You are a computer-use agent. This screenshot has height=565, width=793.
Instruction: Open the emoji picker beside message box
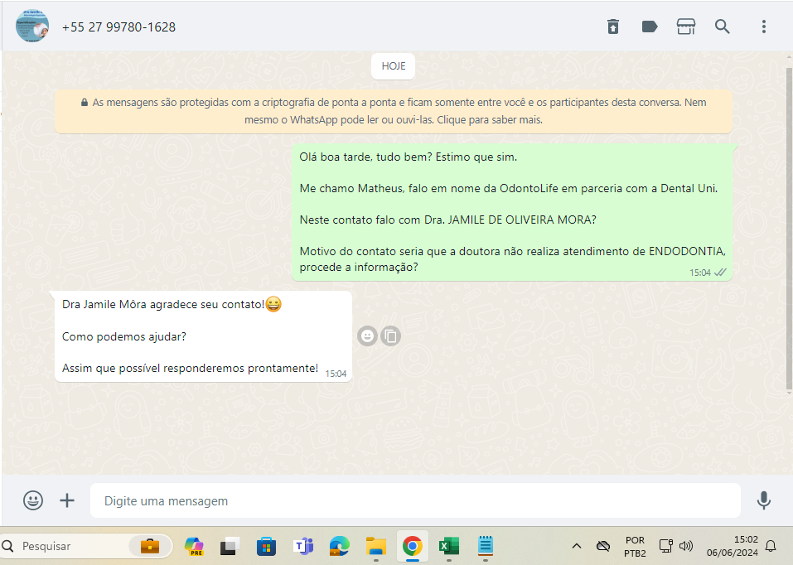33,500
